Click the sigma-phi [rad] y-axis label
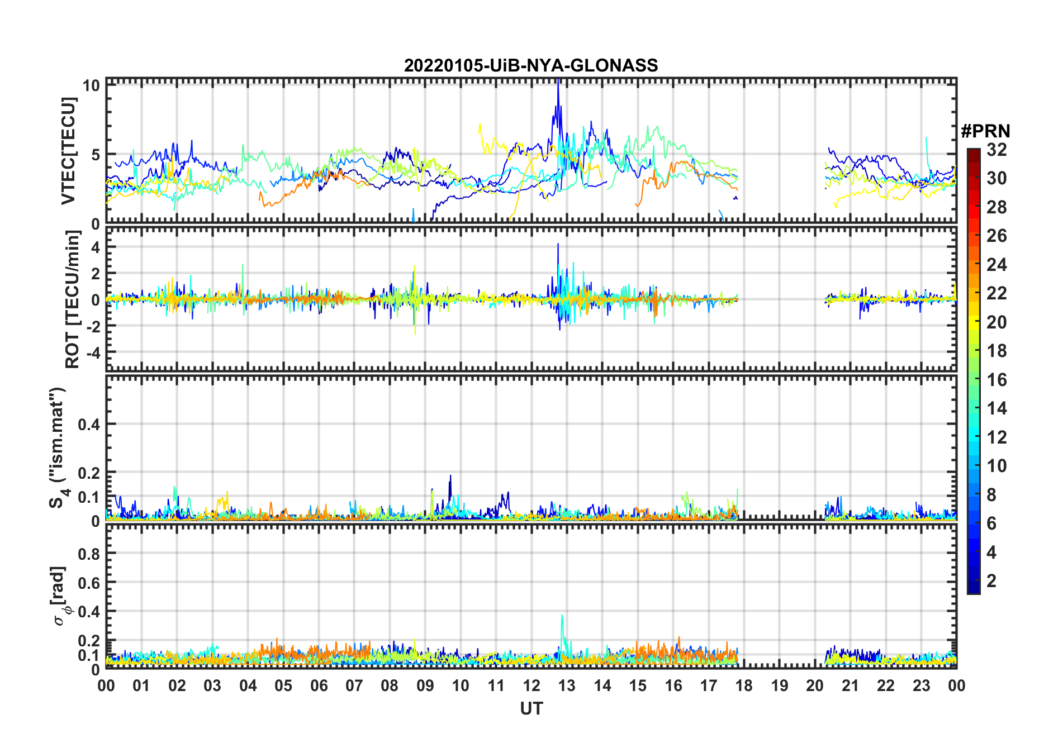This screenshot has width=1063, height=743. (61, 596)
